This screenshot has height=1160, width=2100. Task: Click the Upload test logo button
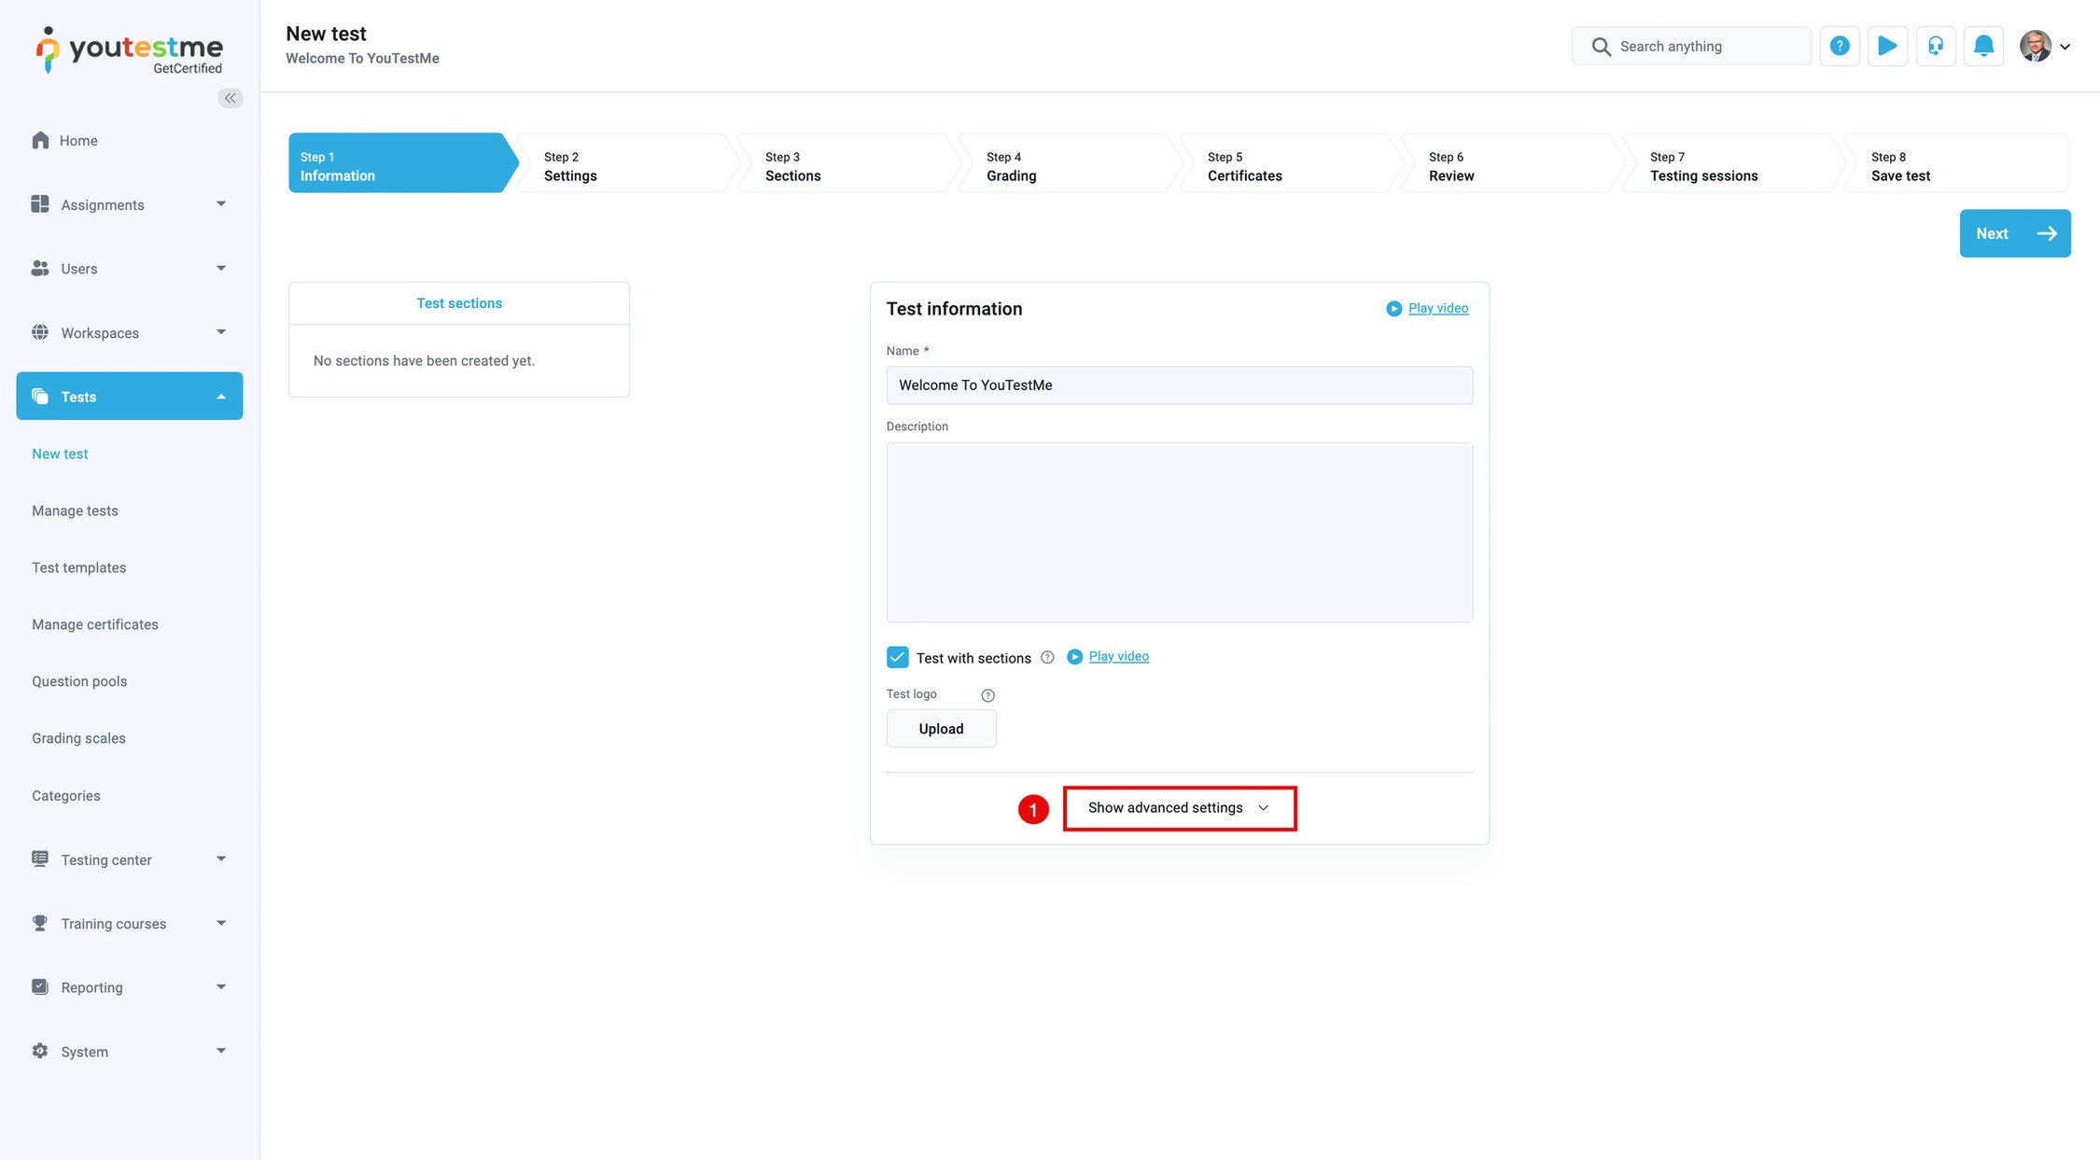(x=941, y=729)
